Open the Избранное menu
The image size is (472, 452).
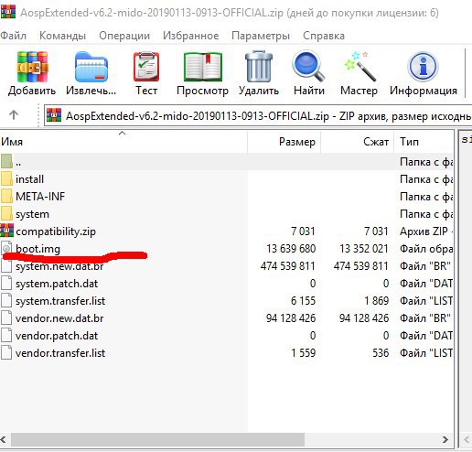coord(191,36)
